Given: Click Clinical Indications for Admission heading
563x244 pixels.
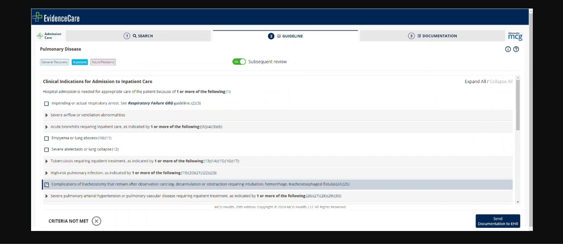Looking at the screenshot, I should [97, 82].
